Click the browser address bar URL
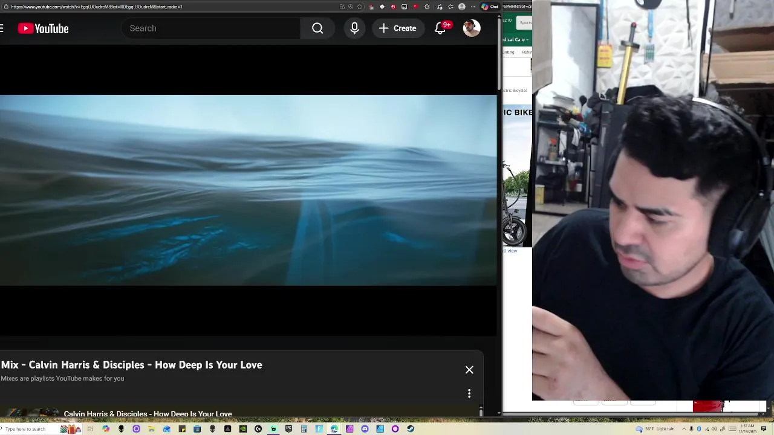The height and width of the screenshot is (435, 774). click(x=97, y=7)
